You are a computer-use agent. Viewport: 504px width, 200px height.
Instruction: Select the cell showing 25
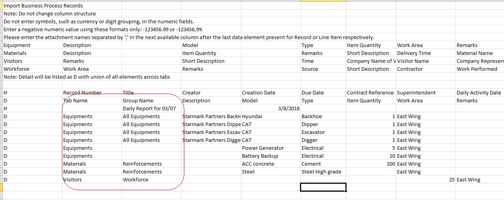pyautogui.click(x=426, y=179)
